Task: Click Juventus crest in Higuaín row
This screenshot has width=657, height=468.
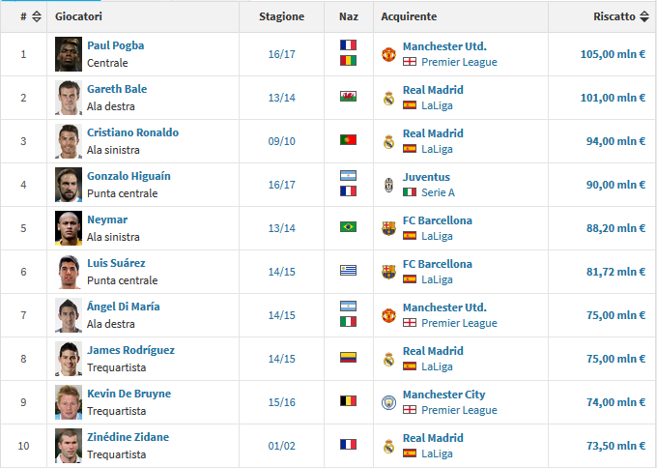Action: point(388,185)
